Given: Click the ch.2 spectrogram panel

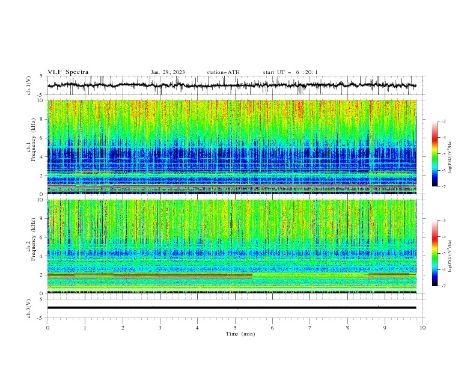Looking at the screenshot, I should [232, 247].
